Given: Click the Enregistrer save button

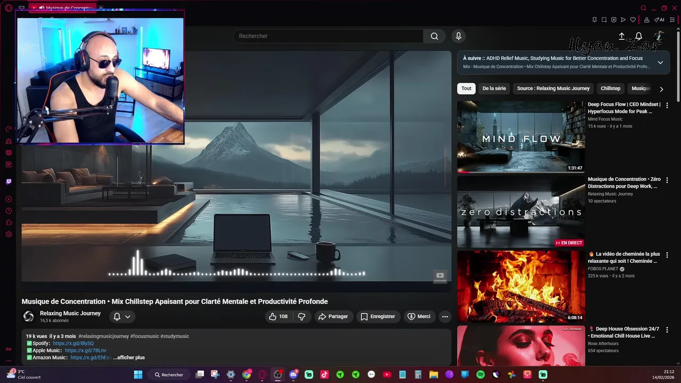Looking at the screenshot, I should tap(378, 317).
